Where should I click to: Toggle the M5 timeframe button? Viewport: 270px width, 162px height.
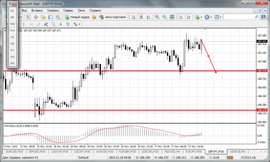(12, 17)
